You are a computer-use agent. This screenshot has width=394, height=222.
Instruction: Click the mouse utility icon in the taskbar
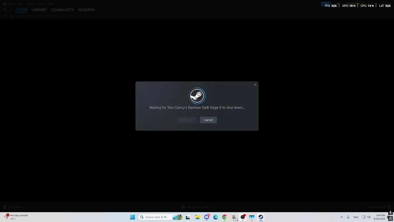pyautogui.click(x=234, y=217)
